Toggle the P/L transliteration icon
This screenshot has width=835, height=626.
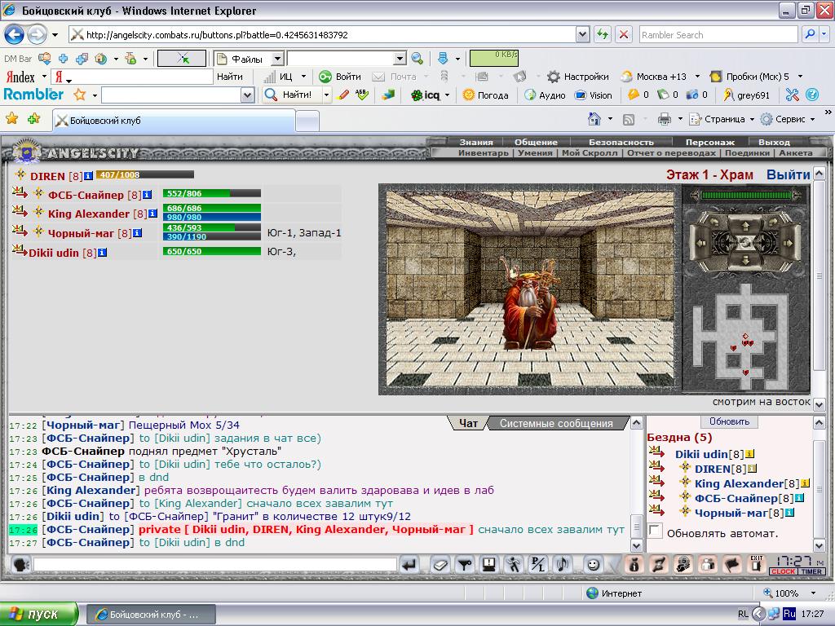pos(538,565)
